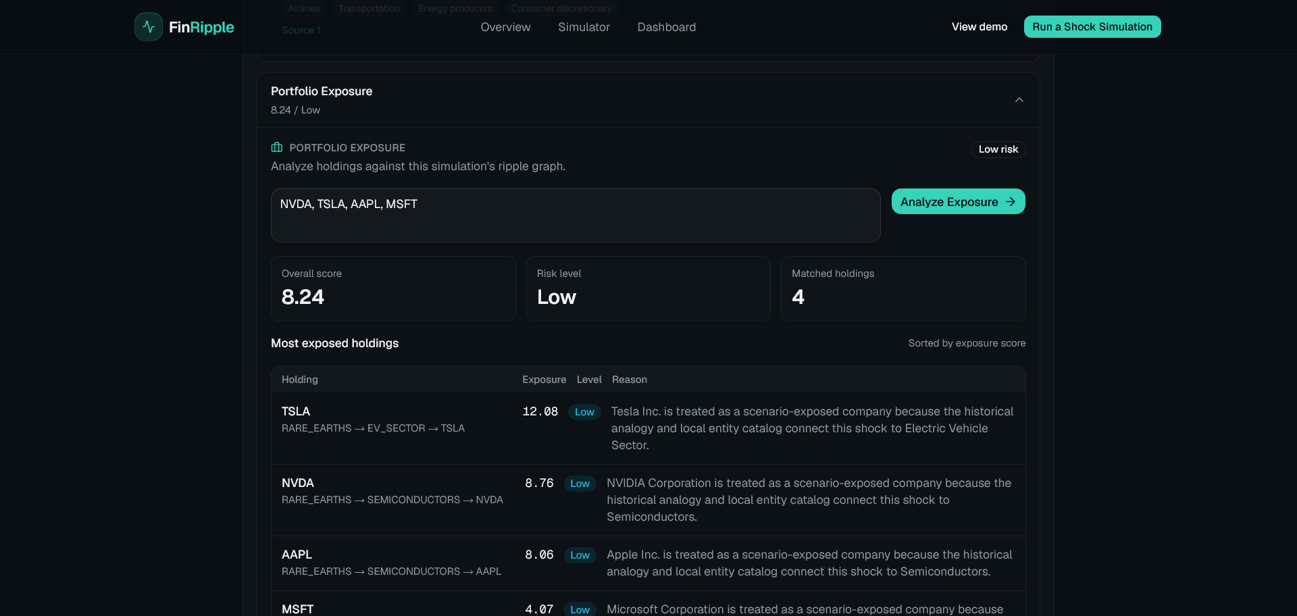Open the Overview nav item

coord(505,27)
